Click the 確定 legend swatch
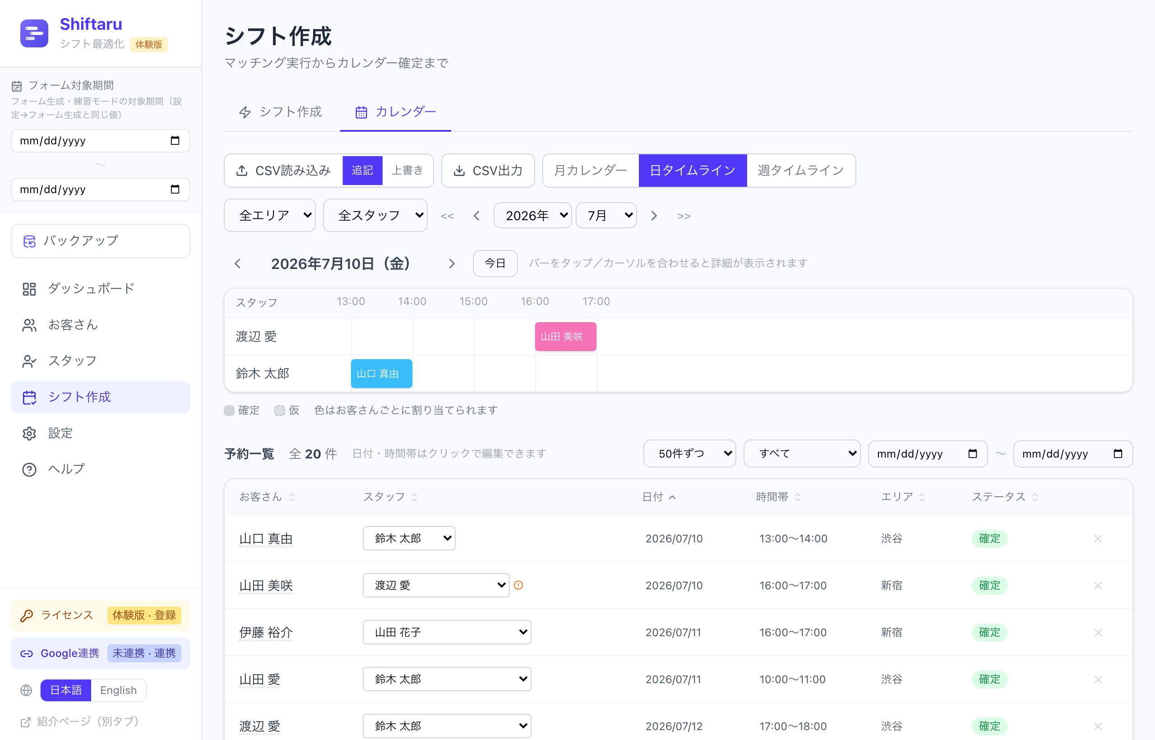The width and height of the screenshot is (1155, 740). point(229,410)
